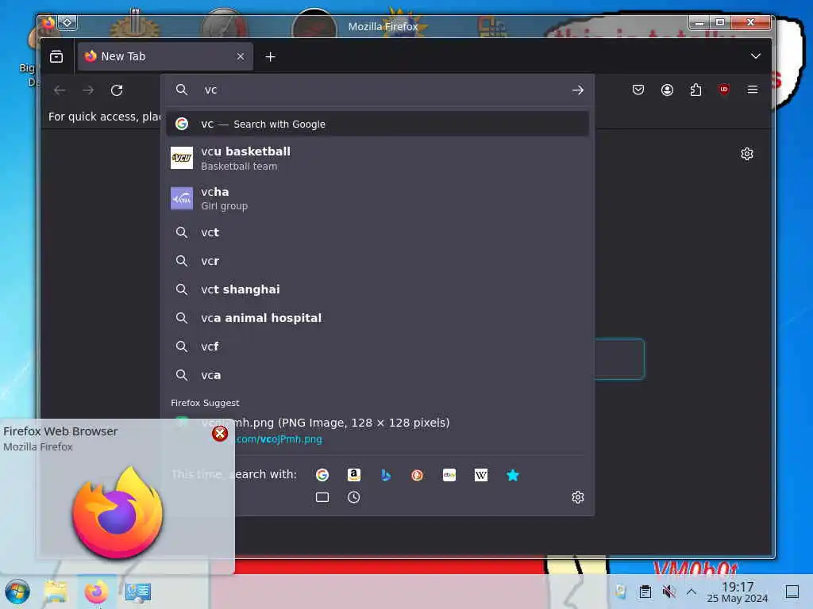Toggle the keep-on-all-desktops pin in the title bar
The height and width of the screenshot is (609, 813).
(67, 23)
